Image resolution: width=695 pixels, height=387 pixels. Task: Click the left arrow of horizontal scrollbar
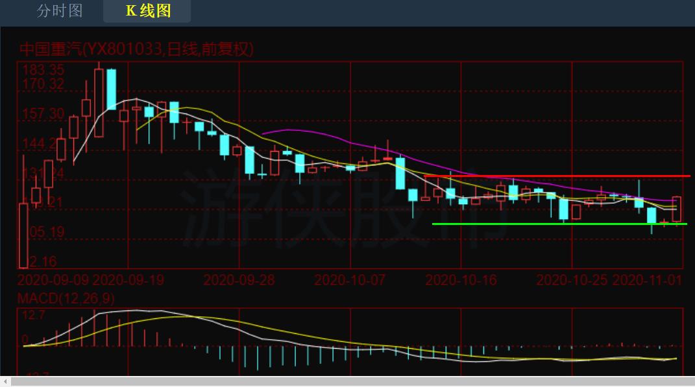click(5, 381)
